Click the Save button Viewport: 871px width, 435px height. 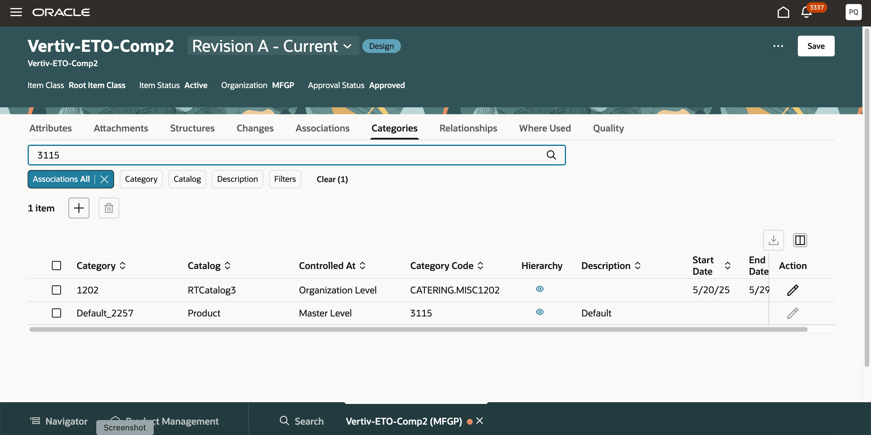(815, 46)
